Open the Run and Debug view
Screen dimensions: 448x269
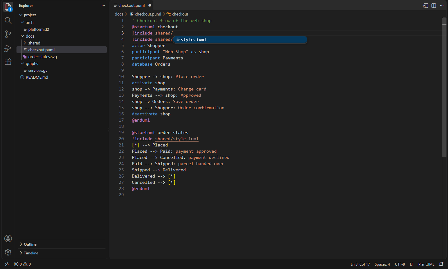tap(8, 48)
